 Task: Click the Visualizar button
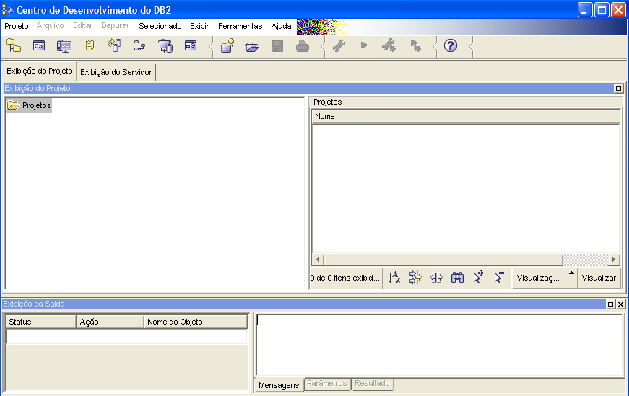coord(599,278)
